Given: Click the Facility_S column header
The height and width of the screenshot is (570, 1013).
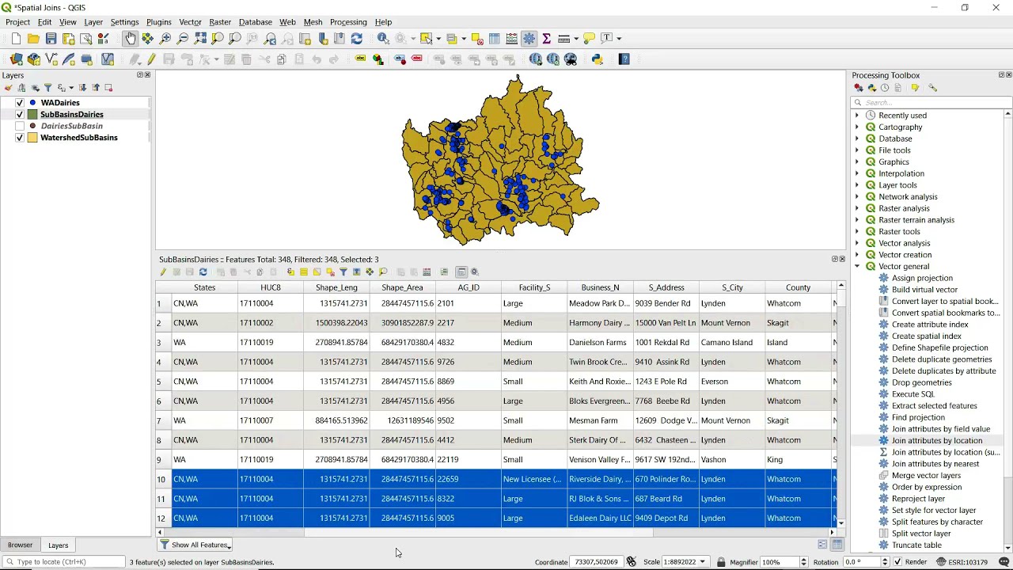Looking at the screenshot, I should [534, 287].
